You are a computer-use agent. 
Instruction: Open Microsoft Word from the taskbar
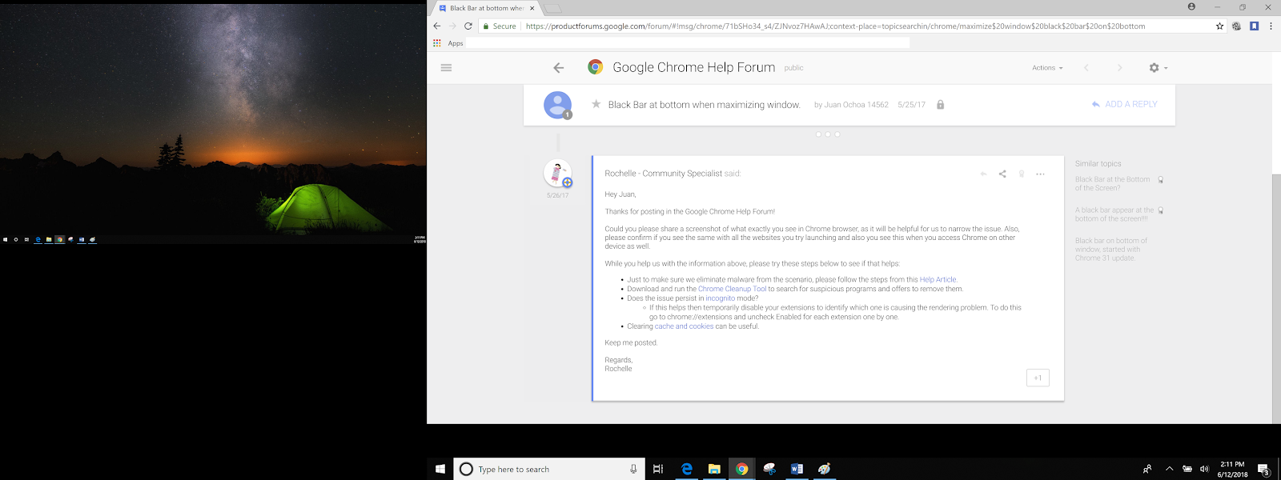[x=797, y=469]
